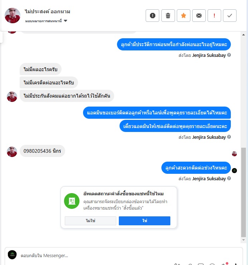Click customer avatar beside phone number message
This screenshot has width=248, height=265.
(x=12, y=152)
